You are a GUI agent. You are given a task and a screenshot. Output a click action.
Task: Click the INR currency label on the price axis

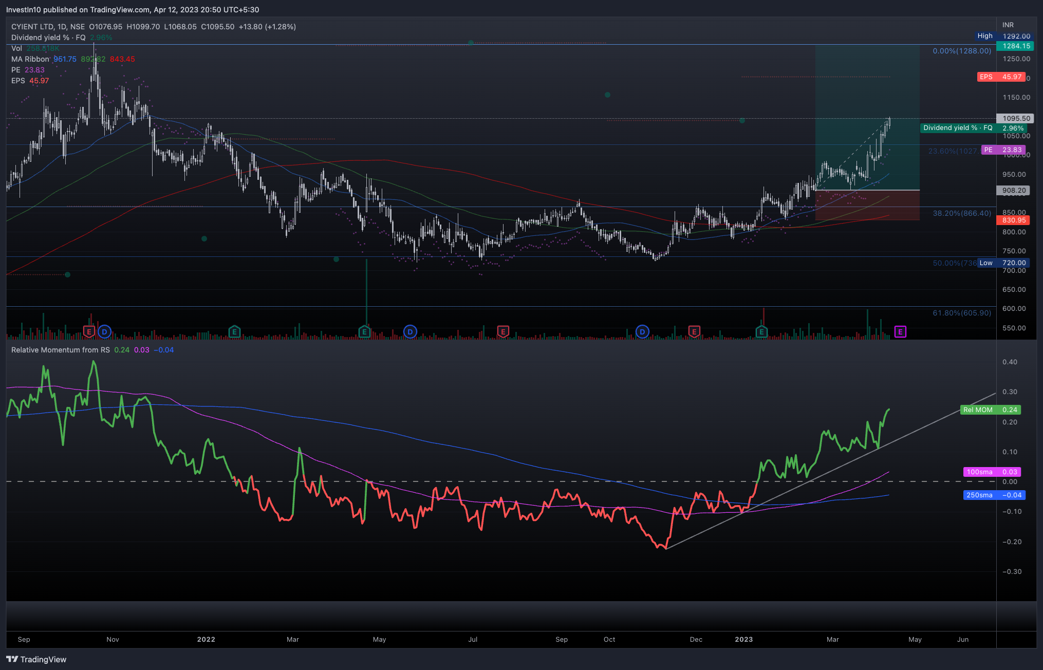1008,25
